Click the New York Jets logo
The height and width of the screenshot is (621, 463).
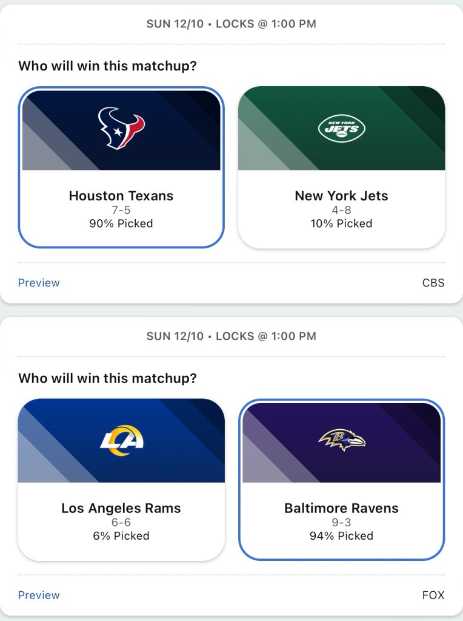342,128
